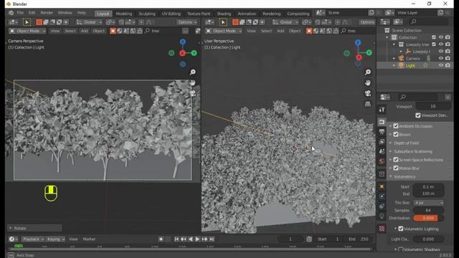459x258 pixels.
Task: Open the Object properties tab (orange square)
Action: click(x=382, y=186)
